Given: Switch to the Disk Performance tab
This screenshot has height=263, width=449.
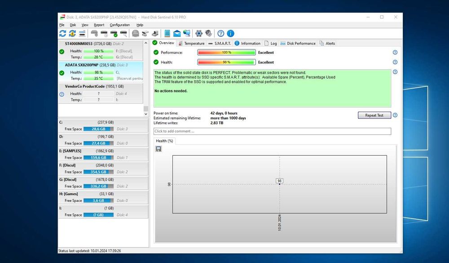Looking at the screenshot, I should pos(298,43).
